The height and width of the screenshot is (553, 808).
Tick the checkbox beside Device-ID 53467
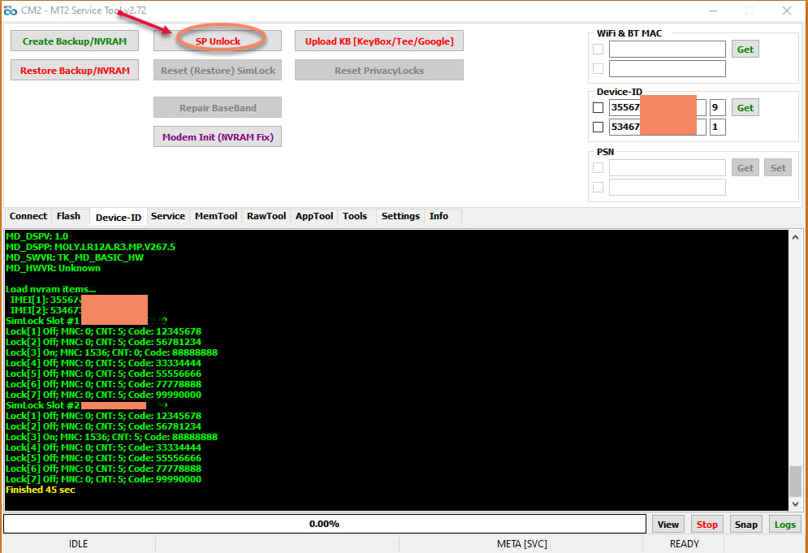point(598,127)
